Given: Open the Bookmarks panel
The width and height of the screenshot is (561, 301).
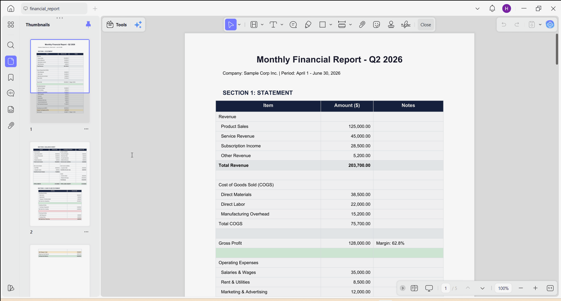Looking at the screenshot, I should pyautogui.click(x=11, y=77).
